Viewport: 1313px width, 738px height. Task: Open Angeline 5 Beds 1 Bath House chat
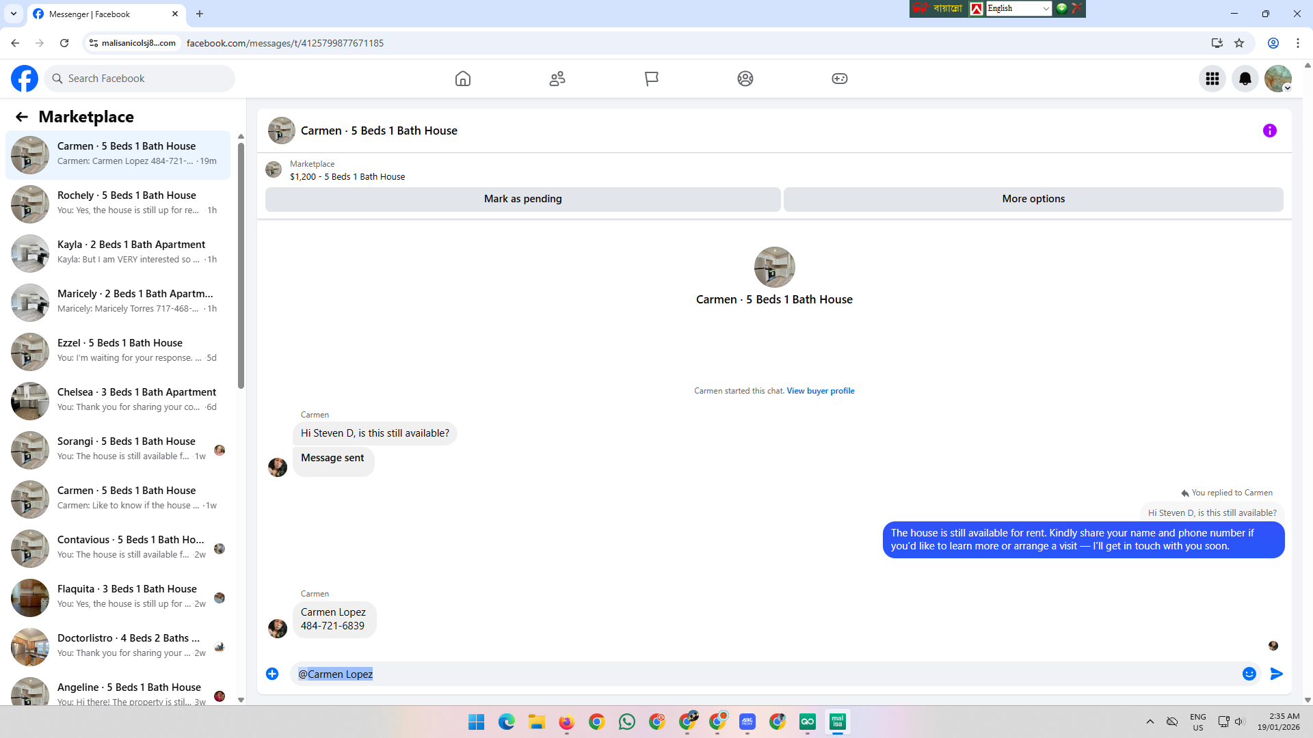coord(118,690)
